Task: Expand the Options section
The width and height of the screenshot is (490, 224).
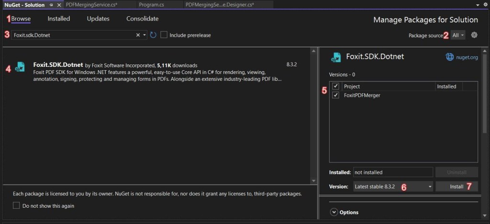Action: (334, 212)
